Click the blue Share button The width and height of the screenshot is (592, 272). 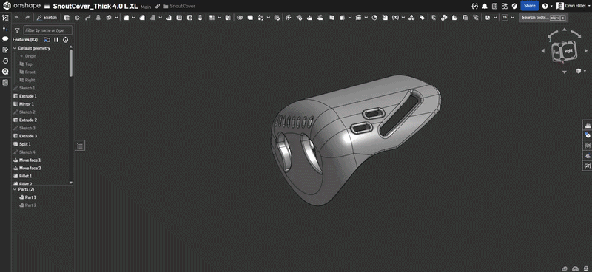[x=529, y=6]
